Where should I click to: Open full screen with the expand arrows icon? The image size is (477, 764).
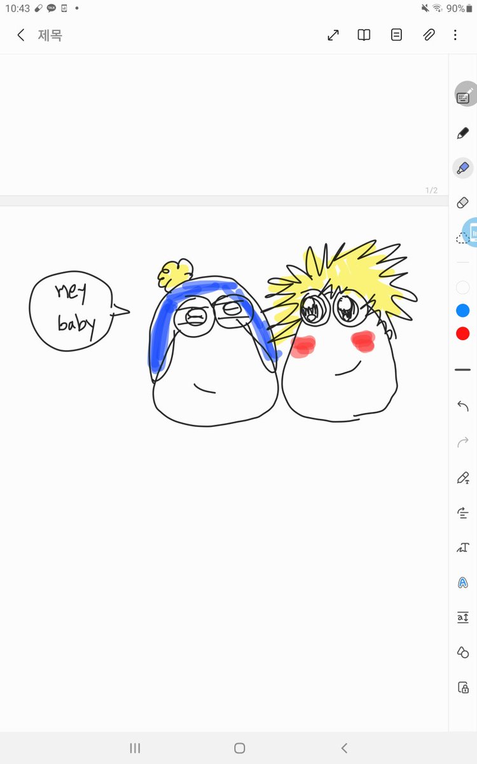tap(333, 36)
